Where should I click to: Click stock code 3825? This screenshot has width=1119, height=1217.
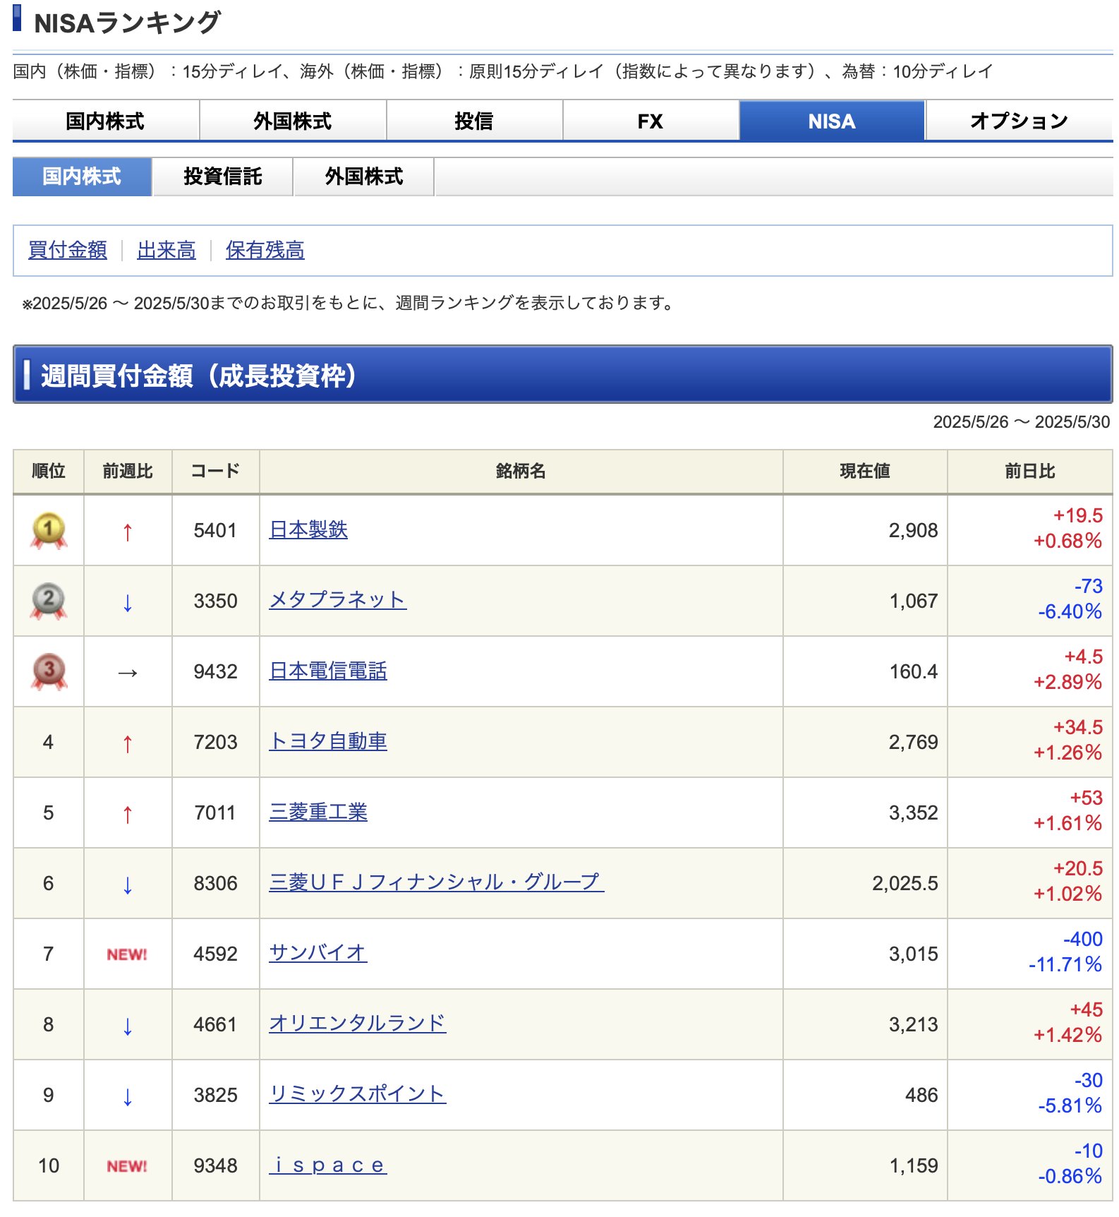(216, 1095)
